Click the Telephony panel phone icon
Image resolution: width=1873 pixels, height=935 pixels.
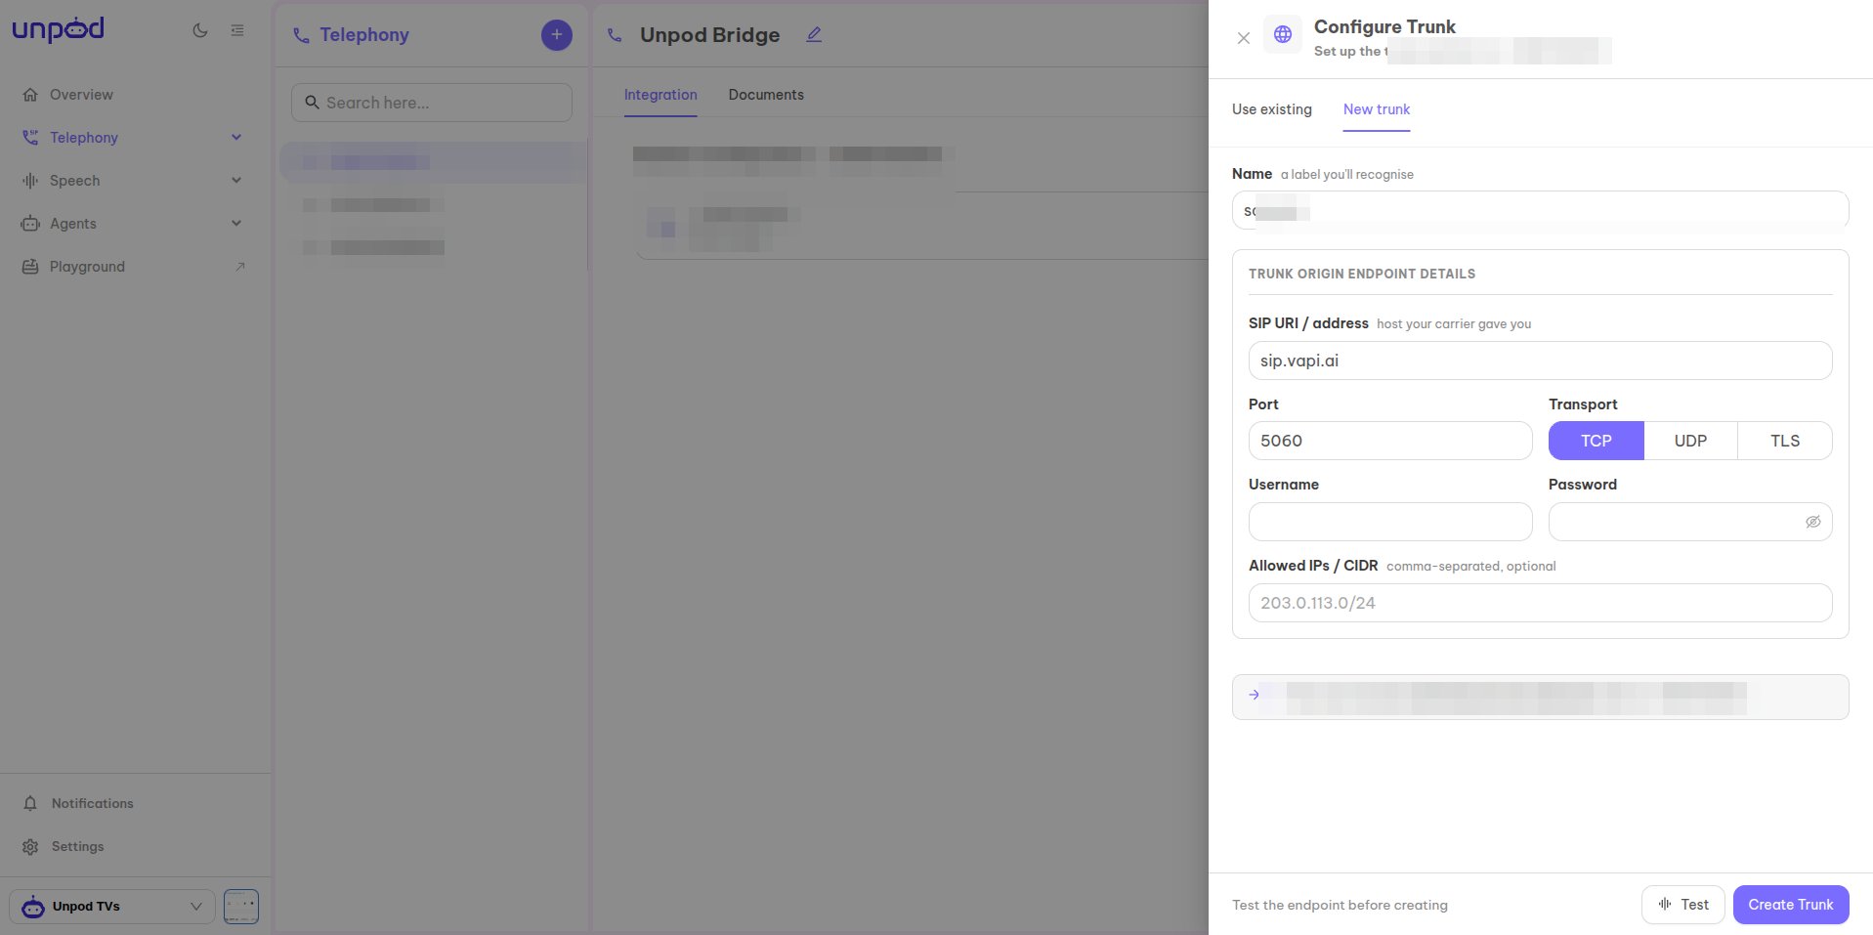(x=301, y=35)
